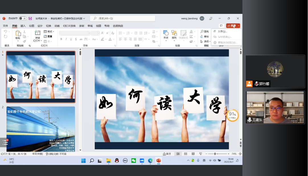Viewport: 308px width, 176px height.
Task: Switch to the 幻灯片放映 tab
Action: [x=69, y=26]
